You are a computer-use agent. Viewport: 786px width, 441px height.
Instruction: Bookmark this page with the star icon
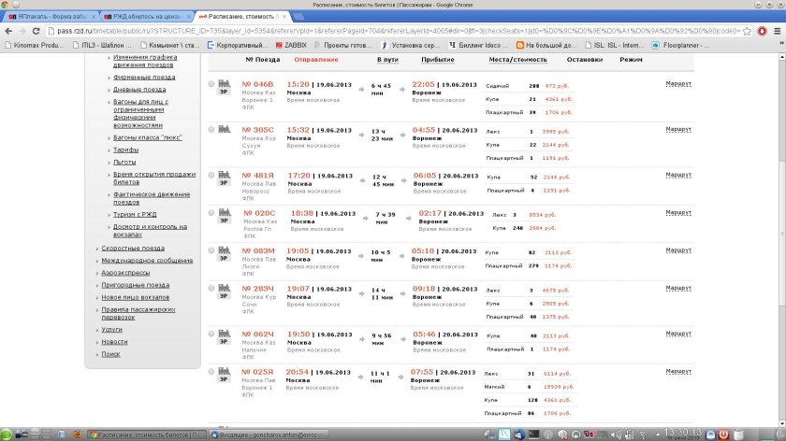tap(748, 30)
